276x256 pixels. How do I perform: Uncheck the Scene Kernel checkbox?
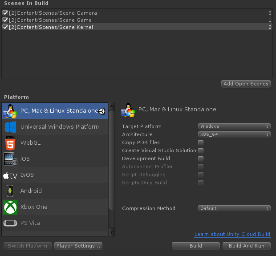[x=5, y=27]
